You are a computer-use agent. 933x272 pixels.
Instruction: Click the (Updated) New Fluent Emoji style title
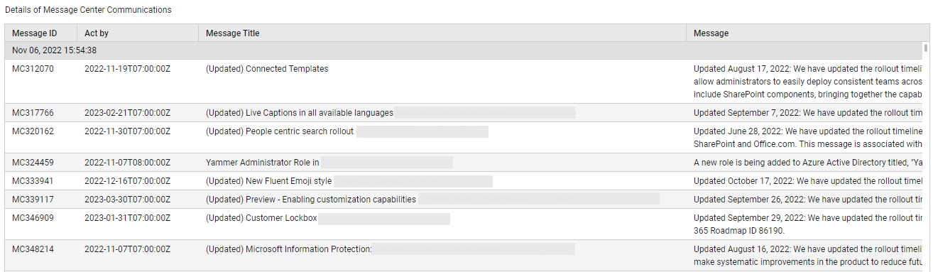tap(268, 181)
